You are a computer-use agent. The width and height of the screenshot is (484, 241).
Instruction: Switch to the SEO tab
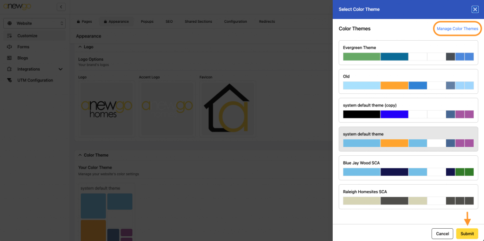169,22
